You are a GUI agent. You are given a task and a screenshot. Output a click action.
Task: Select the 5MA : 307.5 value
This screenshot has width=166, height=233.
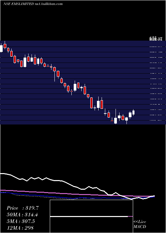[x=21, y=221]
